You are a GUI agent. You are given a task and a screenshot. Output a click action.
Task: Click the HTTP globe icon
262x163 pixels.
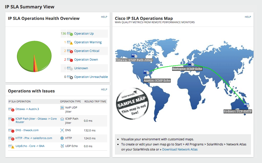coord(61,138)
